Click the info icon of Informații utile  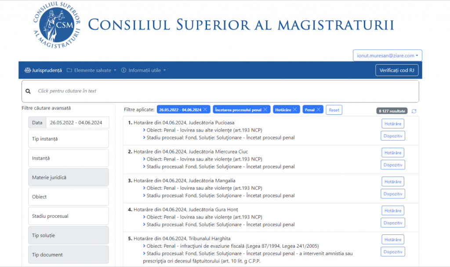click(123, 70)
